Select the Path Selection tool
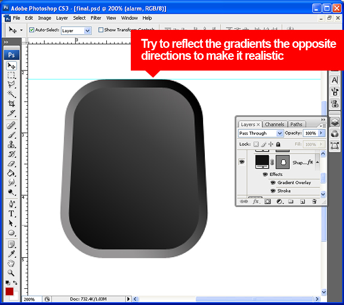This screenshot has height=305, width=344. pyautogui.click(x=11, y=223)
